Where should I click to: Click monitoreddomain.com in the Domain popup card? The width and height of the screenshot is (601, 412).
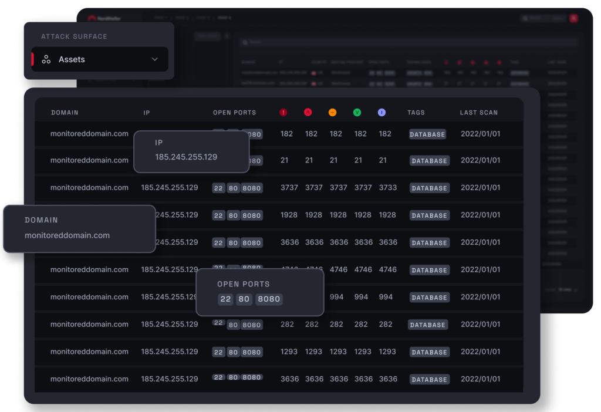point(67,235)
